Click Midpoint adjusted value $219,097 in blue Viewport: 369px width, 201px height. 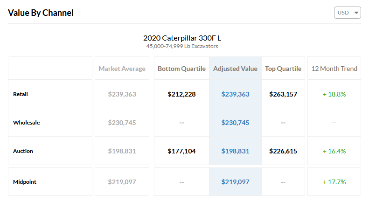[235, 182]
